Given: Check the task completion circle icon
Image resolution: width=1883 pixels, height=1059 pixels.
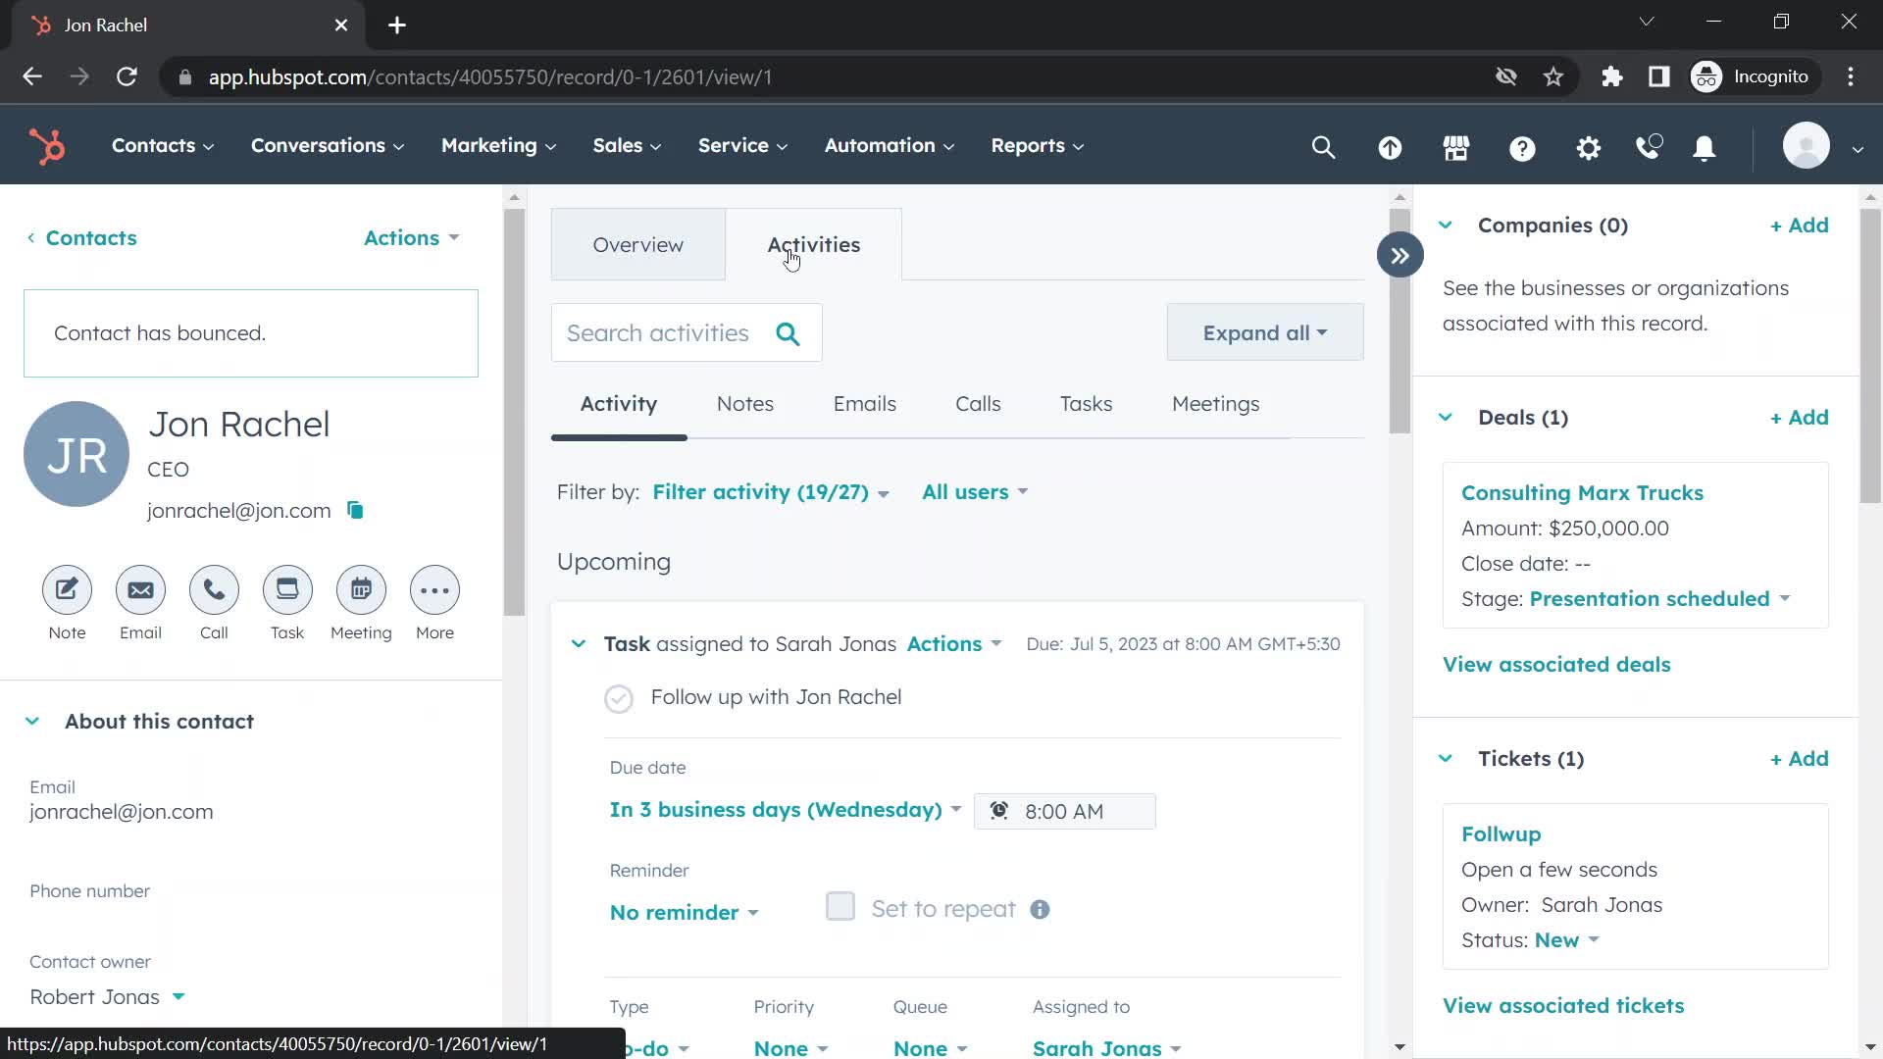Looking at the screenshot, I should point(618,698).
